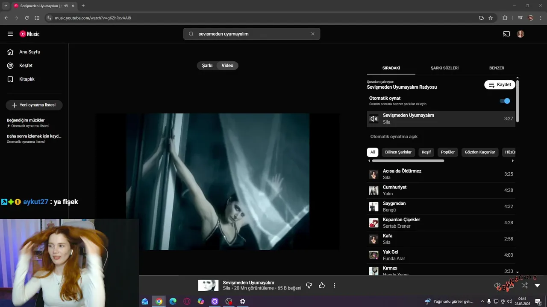Open the cast to device icon
547x307 pixels.
point(506,34)
